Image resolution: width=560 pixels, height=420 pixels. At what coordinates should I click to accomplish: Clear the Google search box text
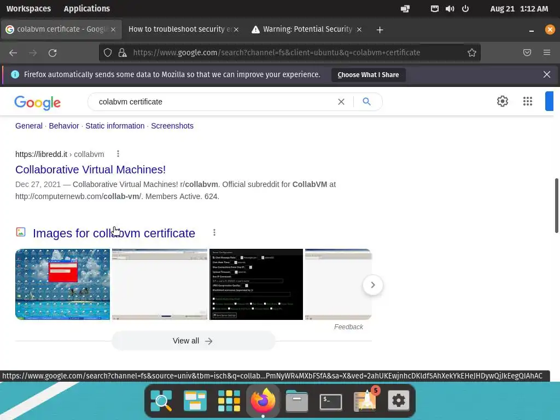[x=341, y=102]
